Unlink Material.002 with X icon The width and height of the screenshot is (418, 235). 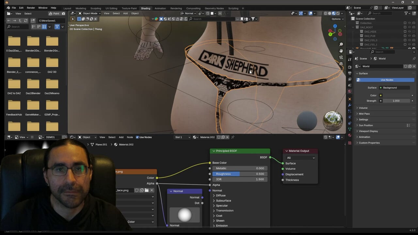click(x=228, y=137)
